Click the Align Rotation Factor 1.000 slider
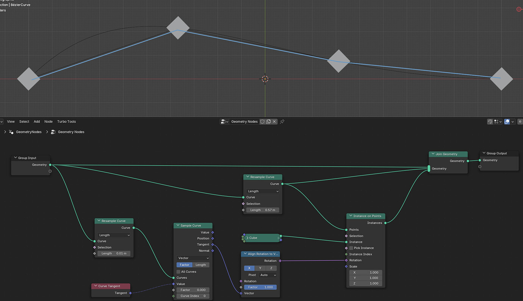Image resolution: width=523 pixels, height=301 pixels. [260, 287]
